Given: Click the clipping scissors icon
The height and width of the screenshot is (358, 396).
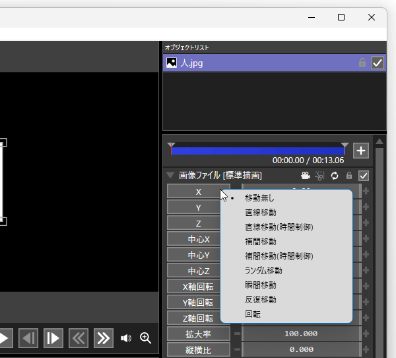Looking at the screenshot, I should [x=319, y=176].
